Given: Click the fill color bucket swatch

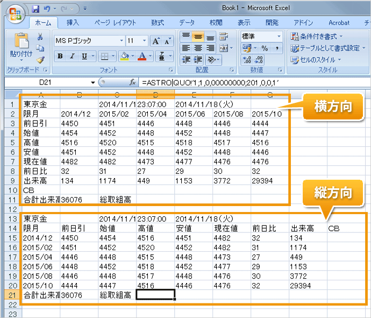Looking at the screenshot, I should (125, 56).
